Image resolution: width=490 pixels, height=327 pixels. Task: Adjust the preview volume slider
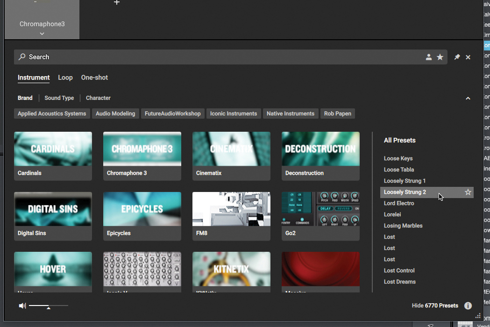[49, 306]
